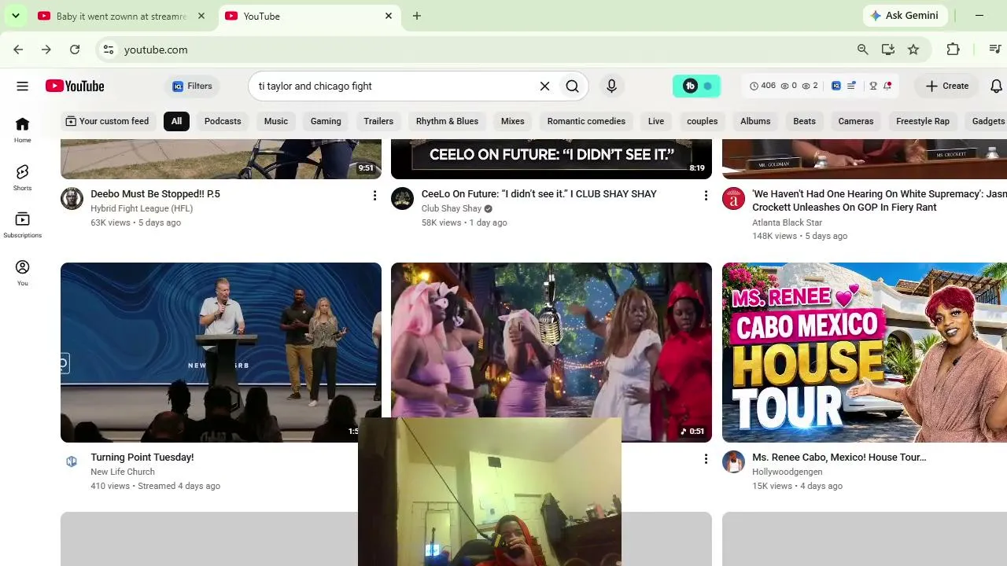Open the media control icon in browser toolbar
This screenshot has height=566, width=1007.
[994, 50]
